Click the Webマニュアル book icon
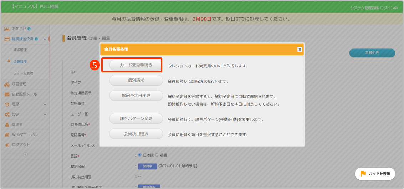The image size is (404, 189). tap(7, 135)
